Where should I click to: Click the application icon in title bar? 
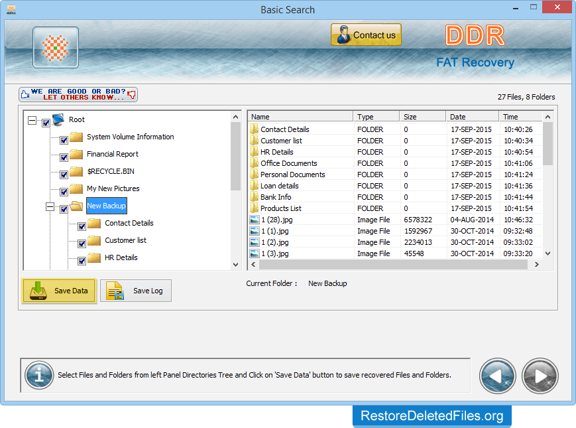coord(11,9)
